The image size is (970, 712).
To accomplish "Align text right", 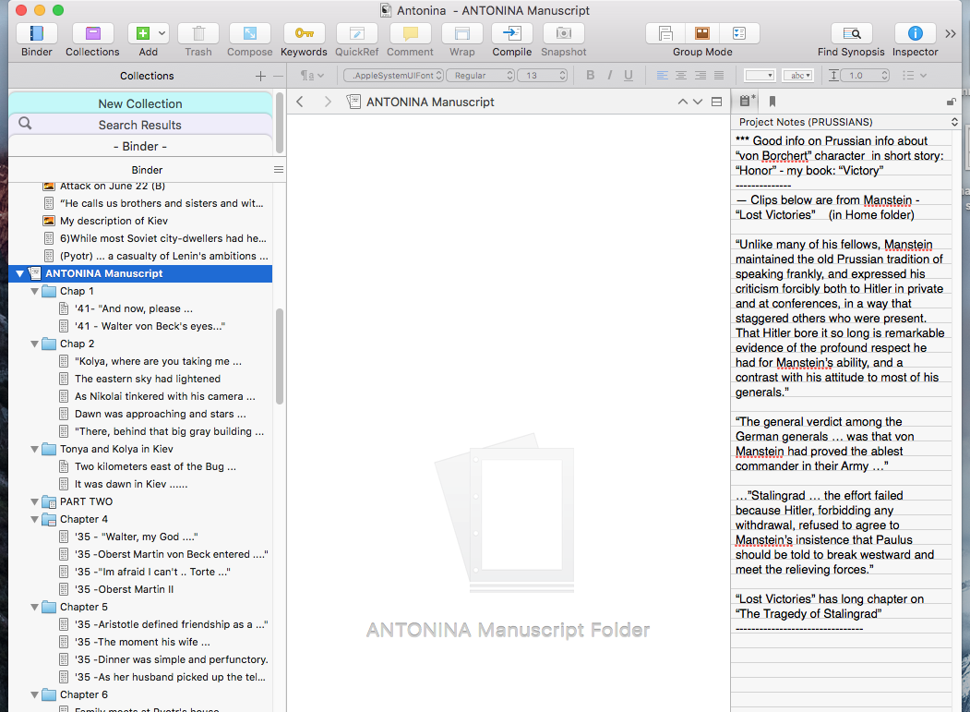I will coord(701,76).
